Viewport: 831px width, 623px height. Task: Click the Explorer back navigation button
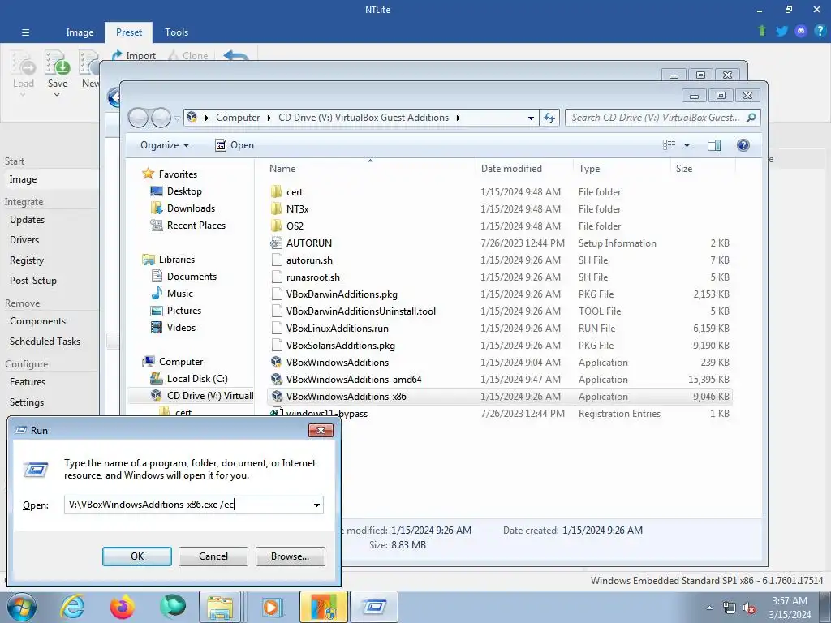click(138, 118)
